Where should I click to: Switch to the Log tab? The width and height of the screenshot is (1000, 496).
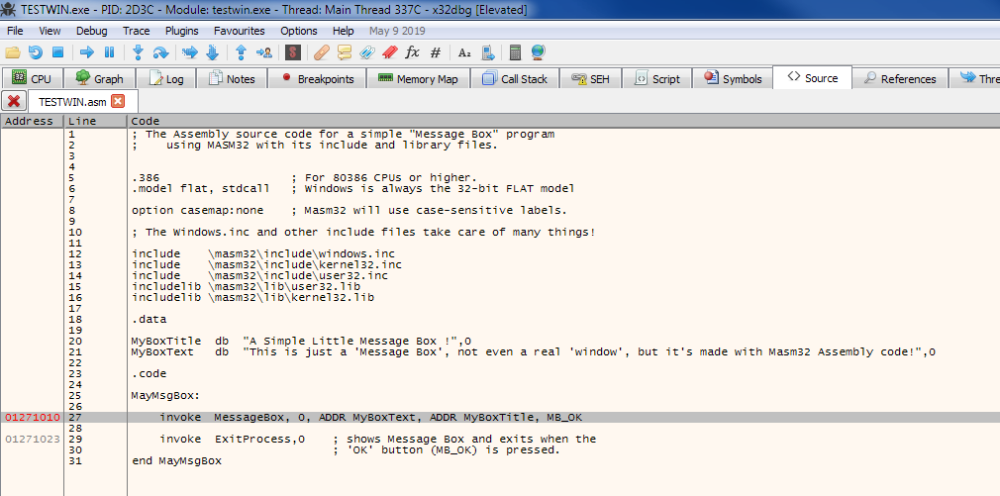165,78
